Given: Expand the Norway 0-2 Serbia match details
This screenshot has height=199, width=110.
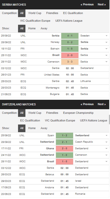Looking at the screenshot, I should pos(106,42).
